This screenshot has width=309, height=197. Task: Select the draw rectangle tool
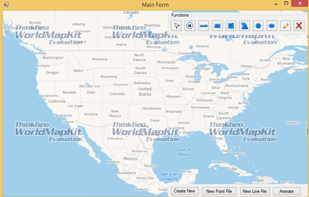217,26
